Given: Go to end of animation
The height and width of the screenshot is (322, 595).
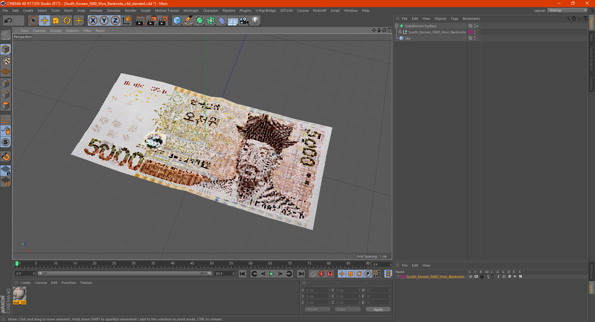Looking at the screenshot, I should click(x=301, y=274).
